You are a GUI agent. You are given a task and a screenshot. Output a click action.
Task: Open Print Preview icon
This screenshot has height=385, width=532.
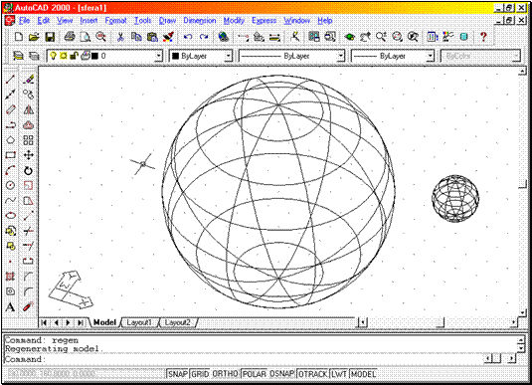point(85,37)
